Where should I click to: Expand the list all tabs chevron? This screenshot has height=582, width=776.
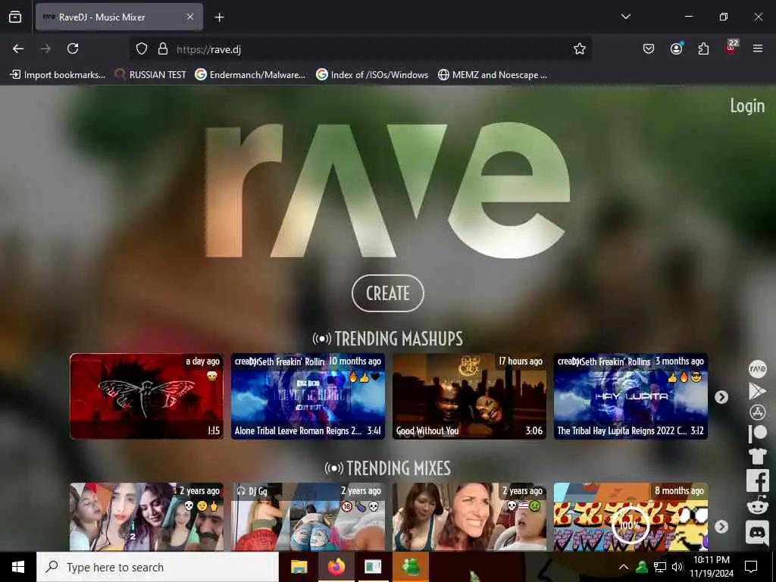click(625, 17)
